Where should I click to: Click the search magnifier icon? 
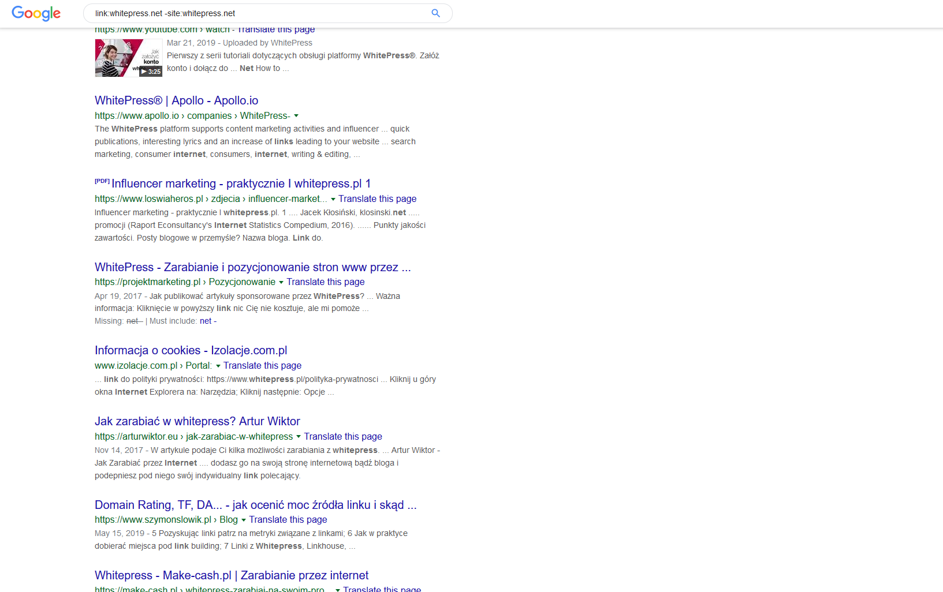point(436,13)
